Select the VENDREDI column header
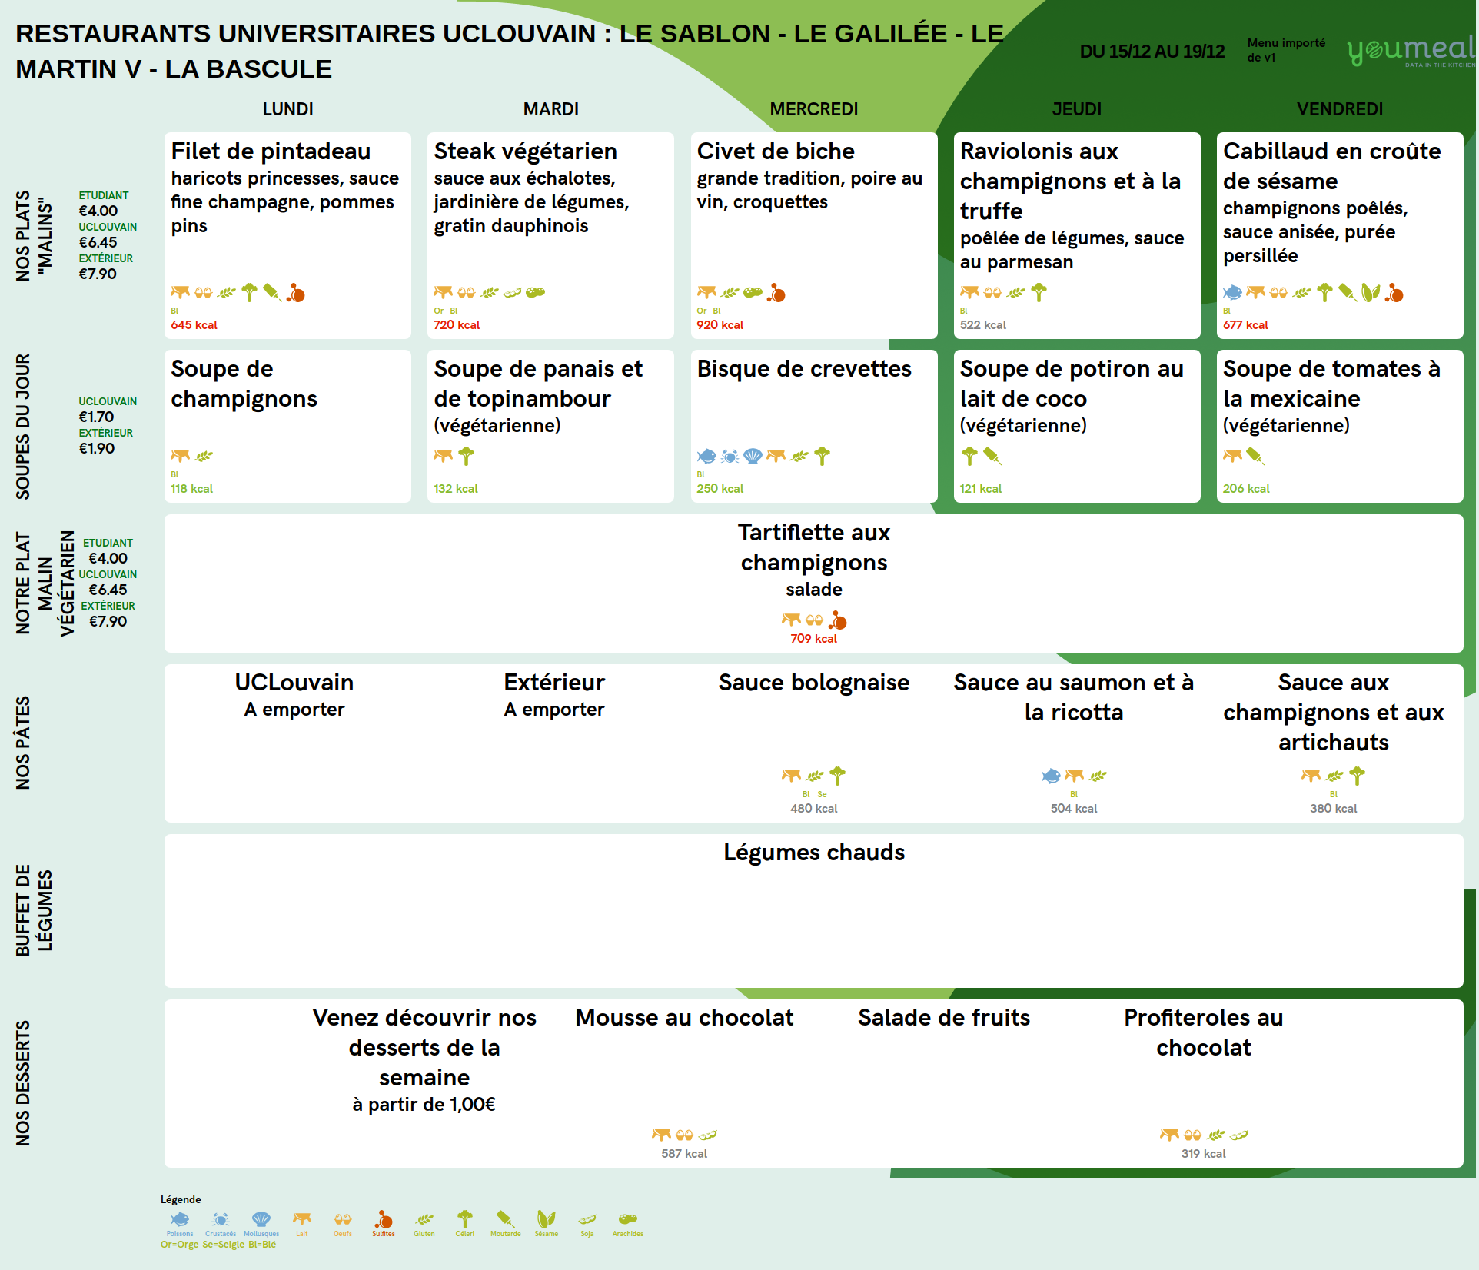Screen dimensions: 1479x1270 (1339, 109)
